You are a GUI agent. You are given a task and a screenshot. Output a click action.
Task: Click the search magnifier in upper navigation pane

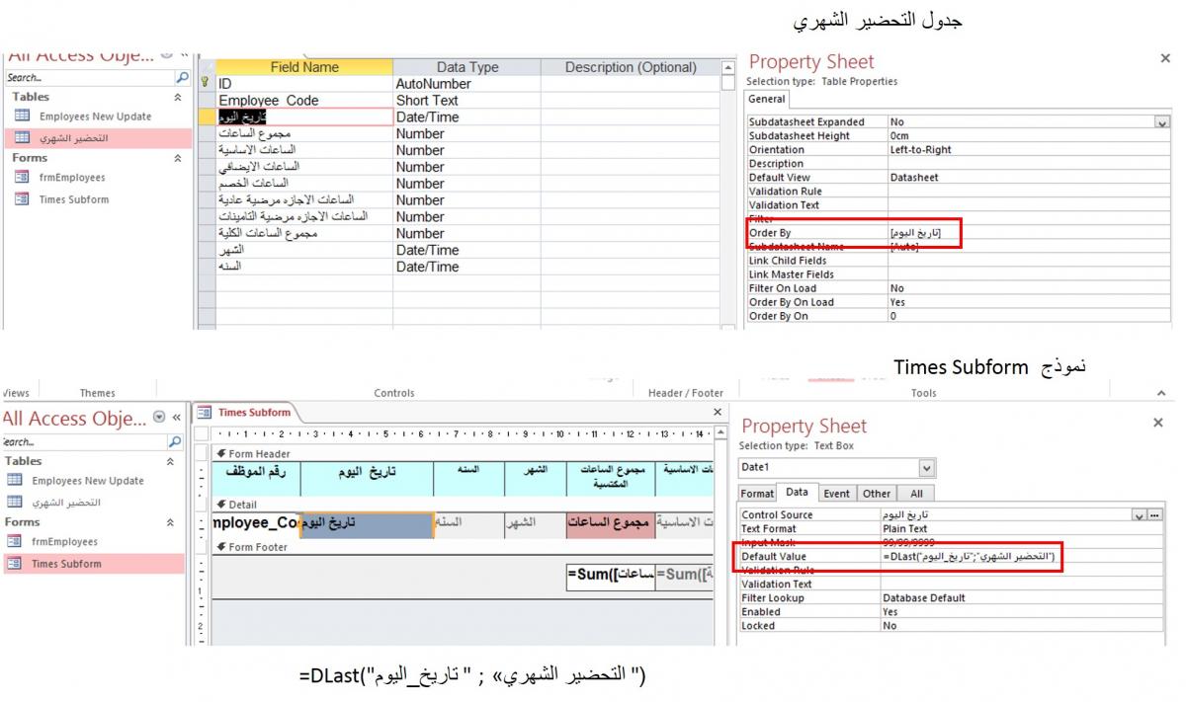pos(182,77)
